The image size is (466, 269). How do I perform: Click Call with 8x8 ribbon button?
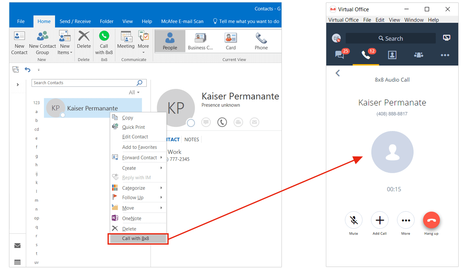coord(104,43)
